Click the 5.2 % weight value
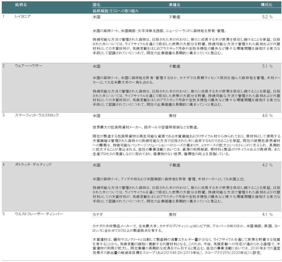Viewport: 282px width, 262px height. pos(267,17)
